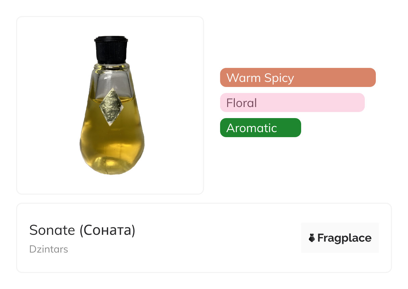
Task: Click the Fragplace wordmark text
Action: pos(344,238)
